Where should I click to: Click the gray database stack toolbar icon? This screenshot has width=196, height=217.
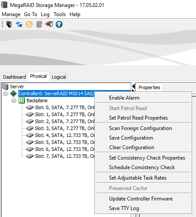pos(39,24)
